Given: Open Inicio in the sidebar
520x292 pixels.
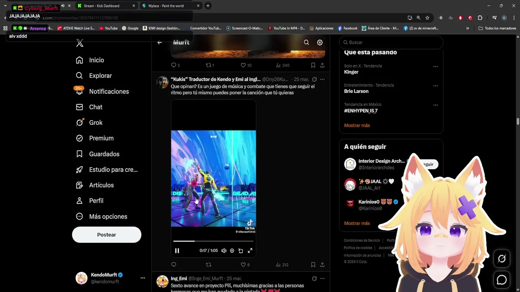Looking at the screenshot, I should (x=90, y=60).
